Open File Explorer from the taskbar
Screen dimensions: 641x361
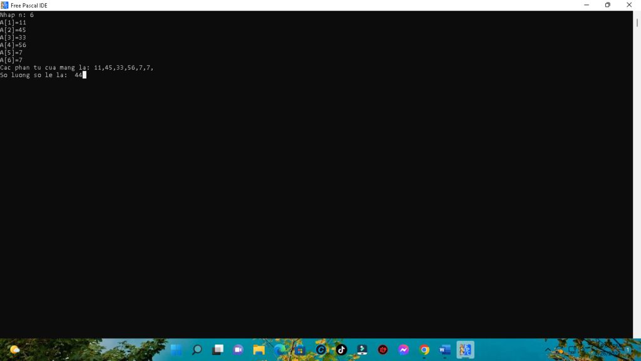pos(259,350)
